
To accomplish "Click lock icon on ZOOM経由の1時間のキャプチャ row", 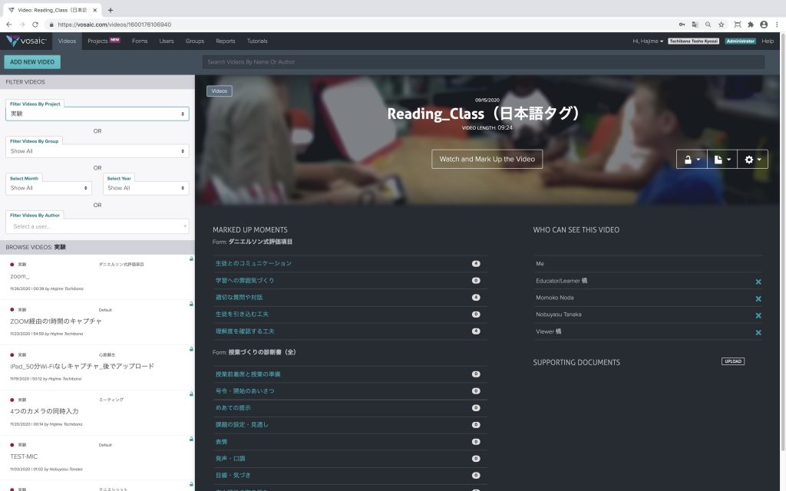I will 191,304.
